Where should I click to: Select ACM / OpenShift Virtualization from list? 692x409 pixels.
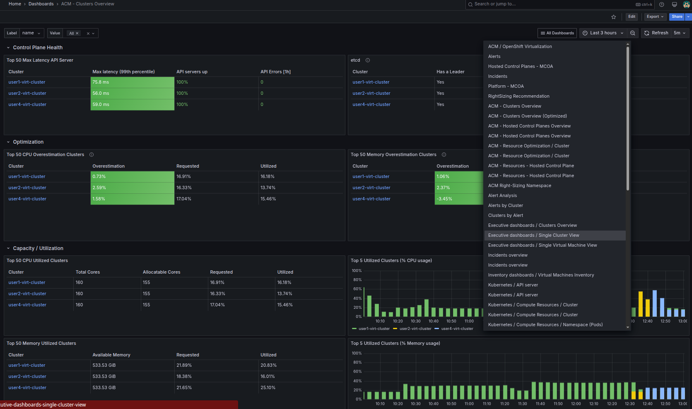(555, 47)
